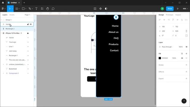190x107 pixels.
Task: Go to the Home screen icon
Action: [x=3, y=3]
